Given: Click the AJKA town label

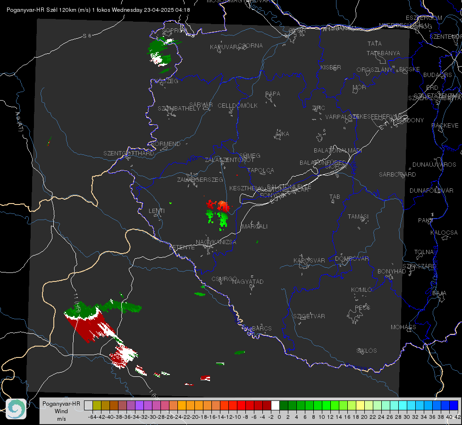Looking at the screenshot, I should point(282,134).
